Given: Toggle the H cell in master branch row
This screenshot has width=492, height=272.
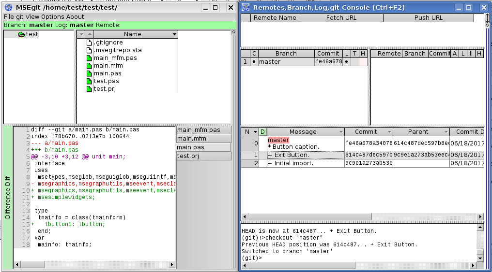Looking at the screenshot, I should [x=363, y=62].
